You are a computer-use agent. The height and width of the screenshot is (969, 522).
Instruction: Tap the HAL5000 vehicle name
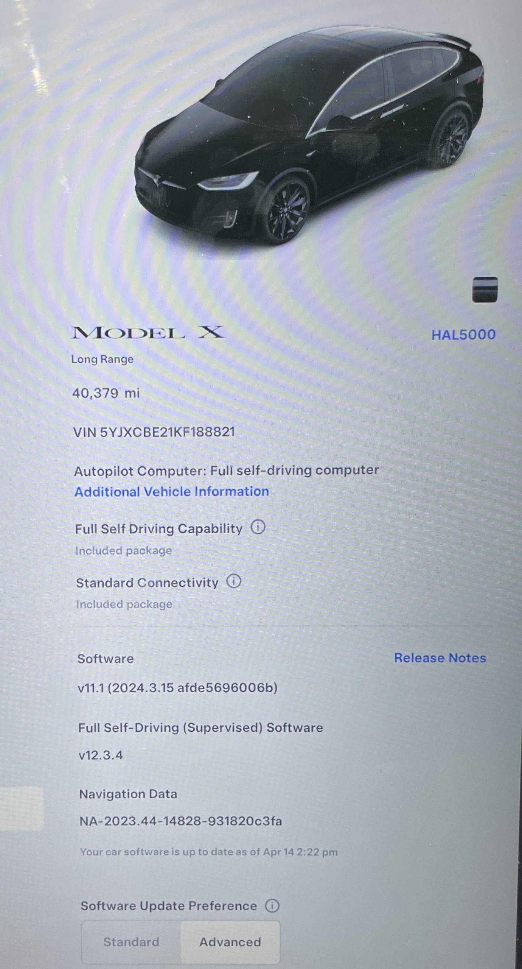click(x=463, y=335)
